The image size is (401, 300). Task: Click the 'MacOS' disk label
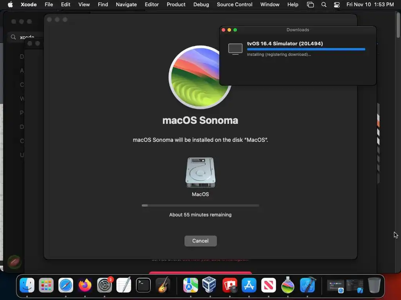(x=200, y=195)
